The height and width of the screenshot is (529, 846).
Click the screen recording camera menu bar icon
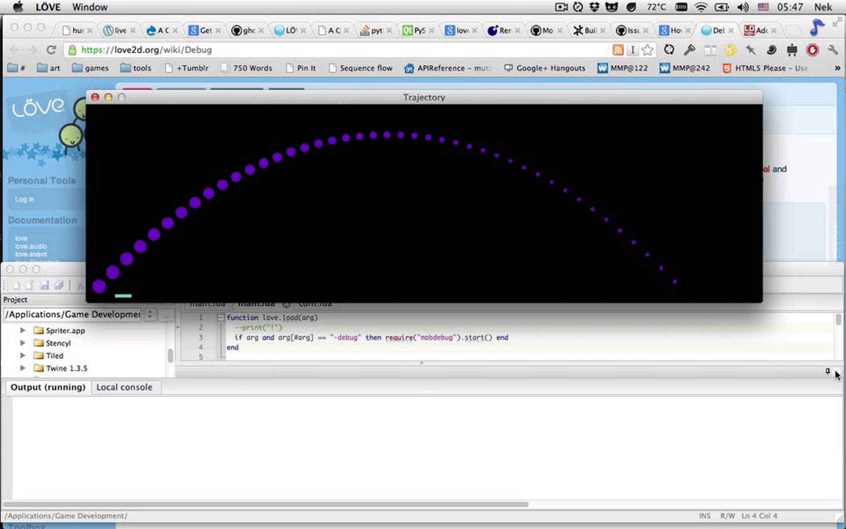561,7
